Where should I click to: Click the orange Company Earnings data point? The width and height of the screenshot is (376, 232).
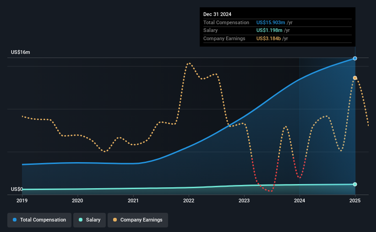pyautogui.click(x=355, y=78)
